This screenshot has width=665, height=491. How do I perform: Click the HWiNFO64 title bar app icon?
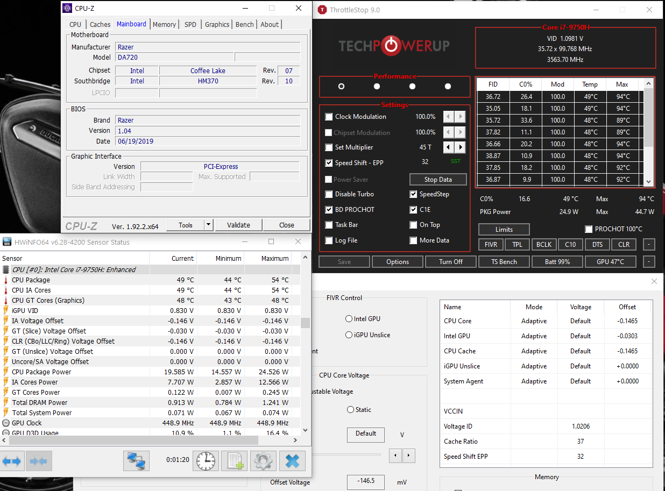click(x=7, y=242)
